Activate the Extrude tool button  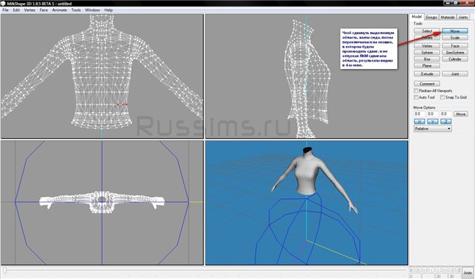(427, 74)
